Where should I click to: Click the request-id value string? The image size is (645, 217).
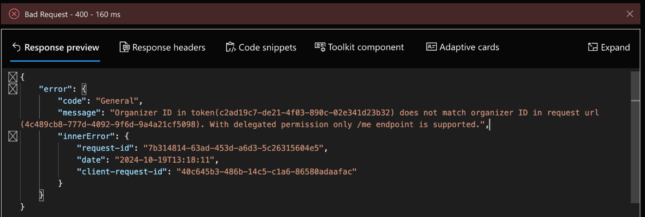click(235, 148)
